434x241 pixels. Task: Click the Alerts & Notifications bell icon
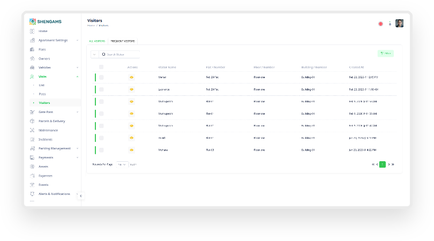click(32, 194)
